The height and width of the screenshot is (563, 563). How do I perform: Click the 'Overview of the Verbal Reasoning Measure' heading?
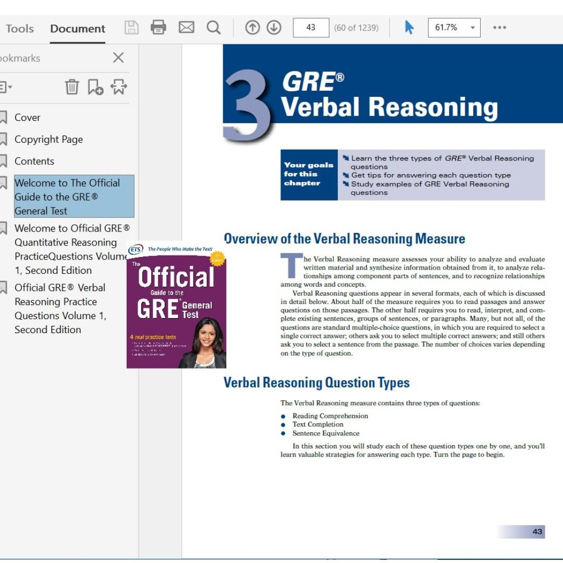(345, 239)
